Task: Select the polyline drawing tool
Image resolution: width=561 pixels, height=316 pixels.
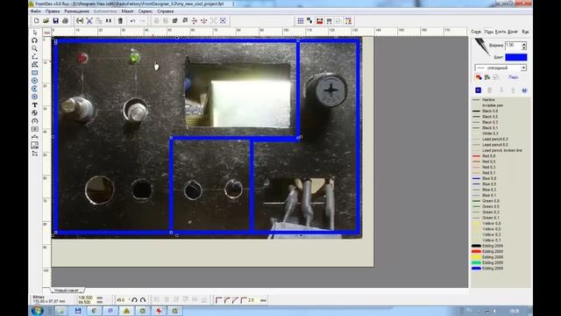Action: [x=35, y=56]
